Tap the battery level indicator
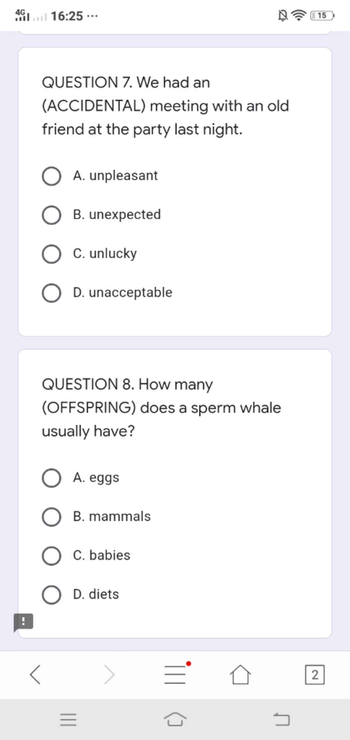Screen dimensions: 350x740 [x=322, y=15]
